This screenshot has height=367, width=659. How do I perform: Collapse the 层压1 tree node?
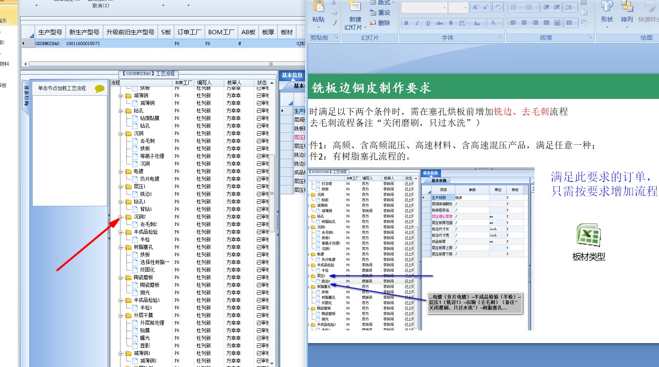121,187
